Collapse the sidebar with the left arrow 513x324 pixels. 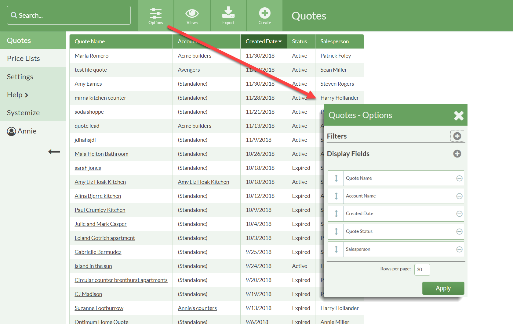click(x=54, y=151)
